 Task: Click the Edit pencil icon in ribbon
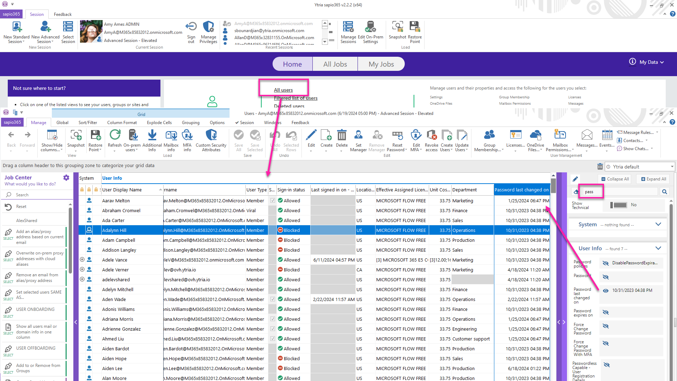click(311, 135)
